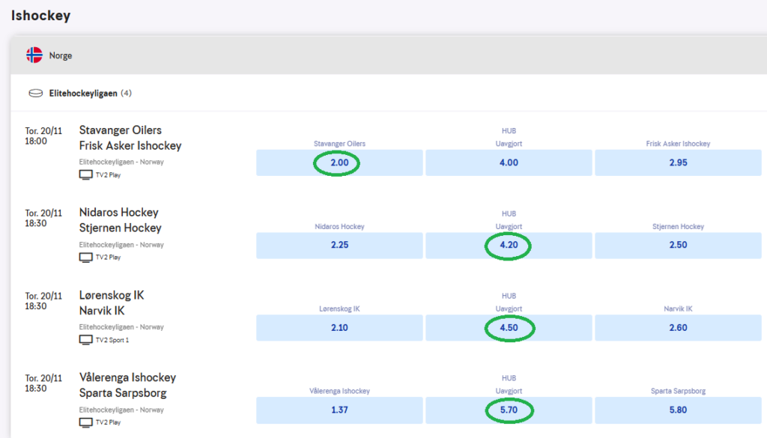The height and width of the screenshot is (438, 767).
Task: Click the TV2 Sport 1 icon for Lørenskog match
Action: click(x=85, y=339)
